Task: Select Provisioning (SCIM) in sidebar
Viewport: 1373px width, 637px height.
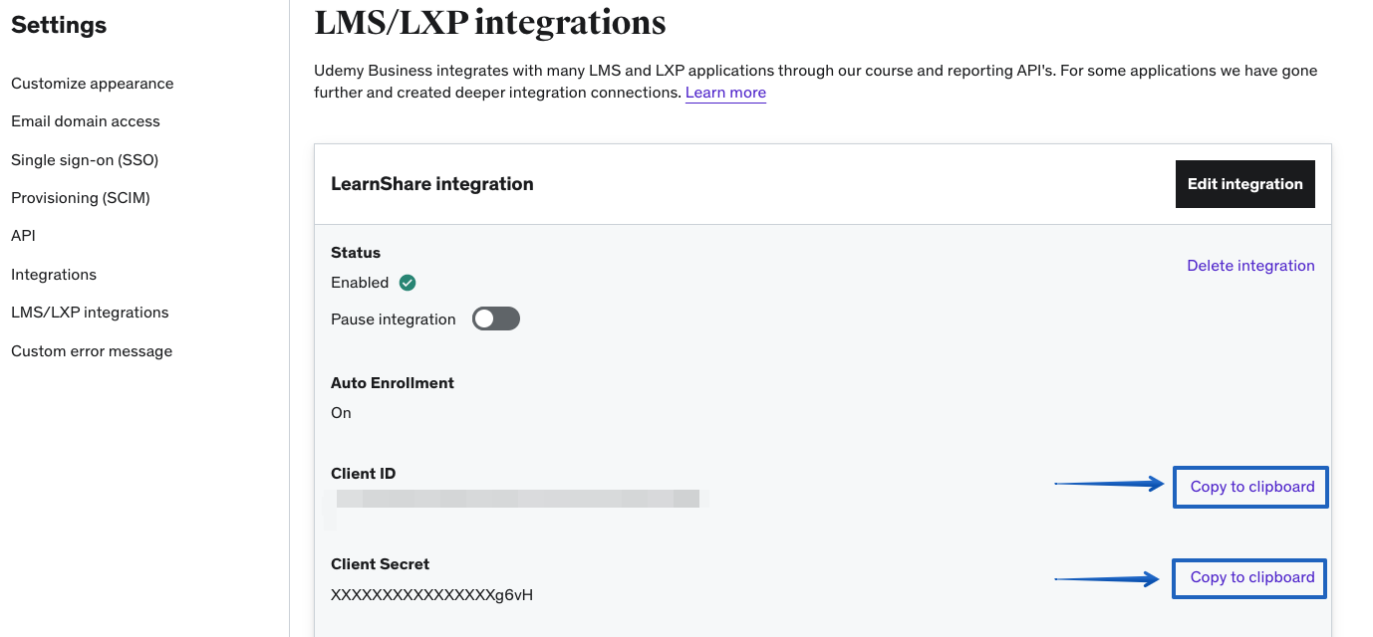Action: click(81, 198)
